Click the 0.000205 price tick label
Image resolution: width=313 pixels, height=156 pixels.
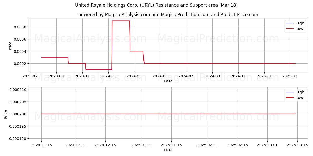[x=18, y=102]
